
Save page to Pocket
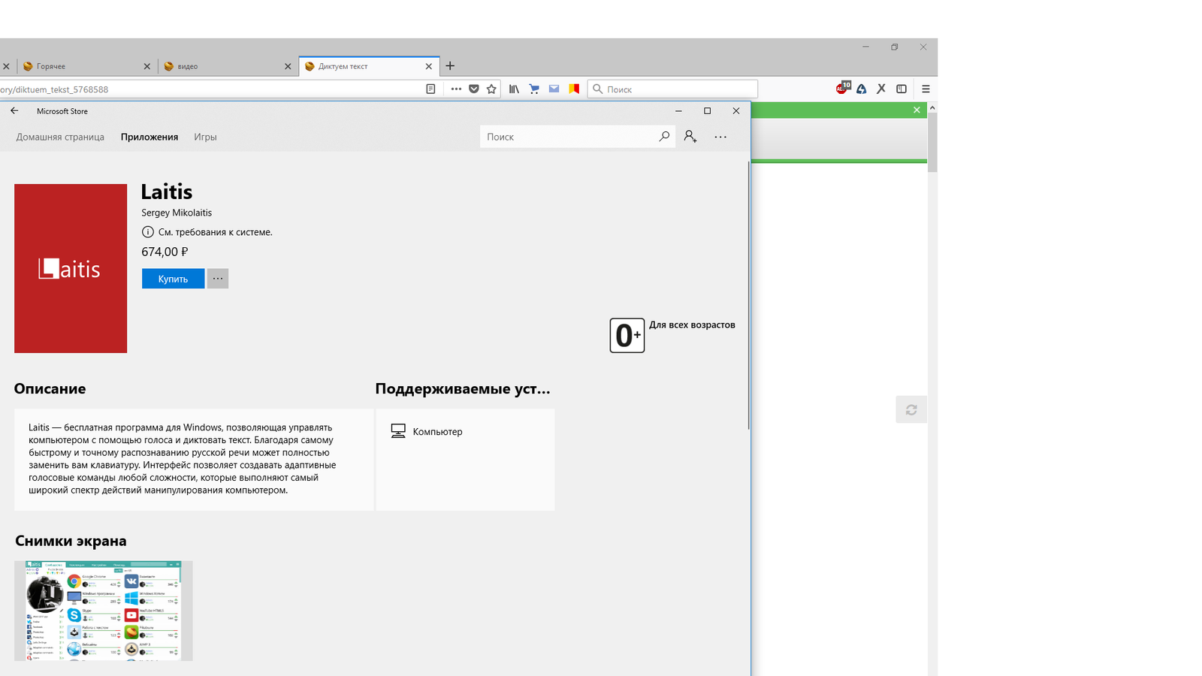[x=474, y=89]
